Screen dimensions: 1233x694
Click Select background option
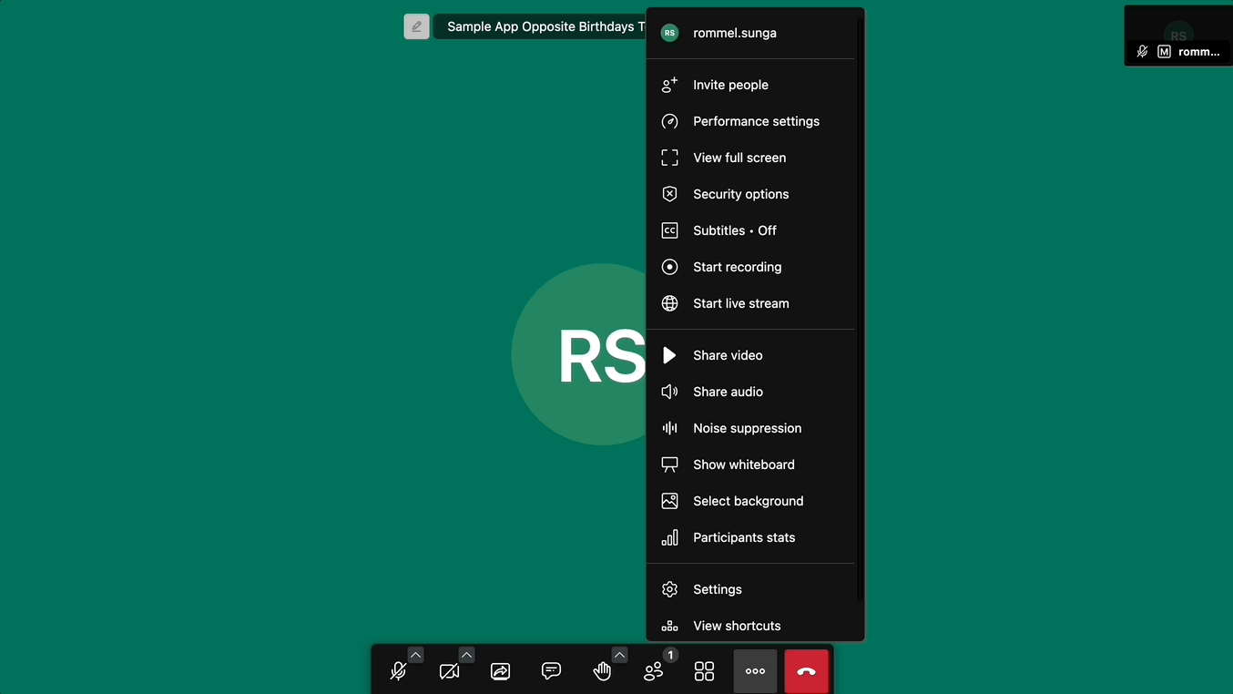pyautogui.click(x=748, y=501)
